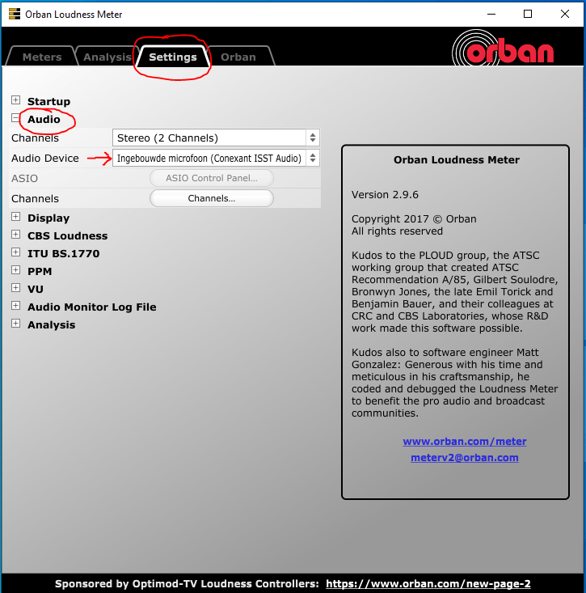Image resolution: width=586 pixels, height=593 pixels.
Task: Expand the Startup section
Action: (x=15, y=100)
